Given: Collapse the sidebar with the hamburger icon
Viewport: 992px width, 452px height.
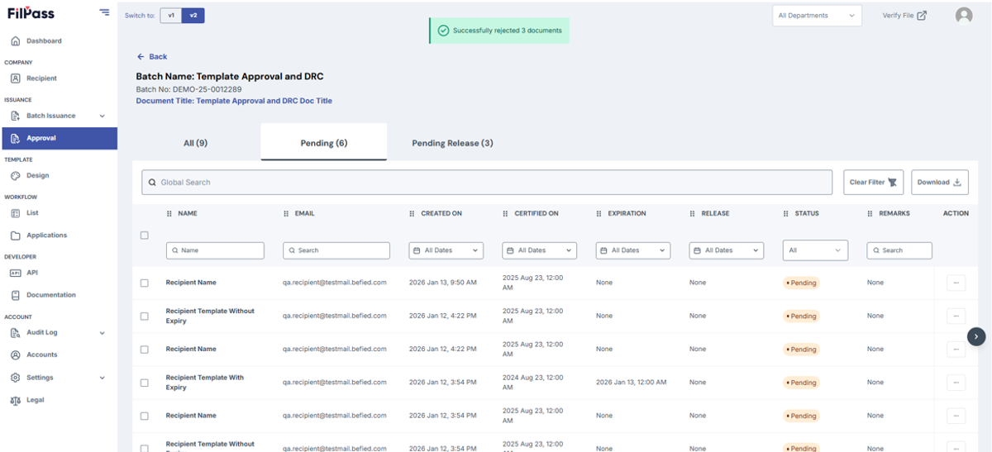Looking at the screenshot, I should [x=104, y=12].
